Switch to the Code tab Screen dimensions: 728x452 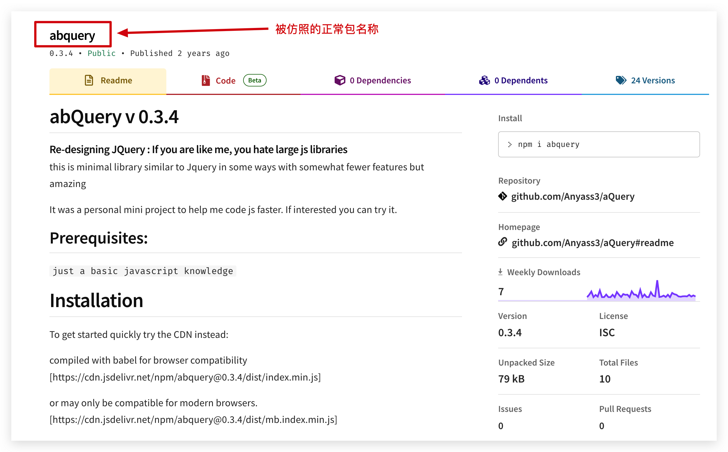(233, 81)
